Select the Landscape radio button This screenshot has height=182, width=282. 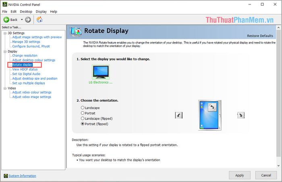(82, 108)
